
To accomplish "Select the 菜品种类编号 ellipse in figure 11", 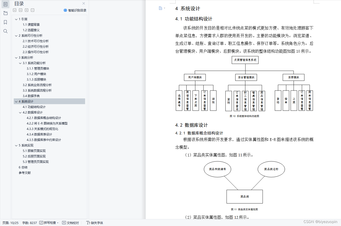I will point(218,169).
